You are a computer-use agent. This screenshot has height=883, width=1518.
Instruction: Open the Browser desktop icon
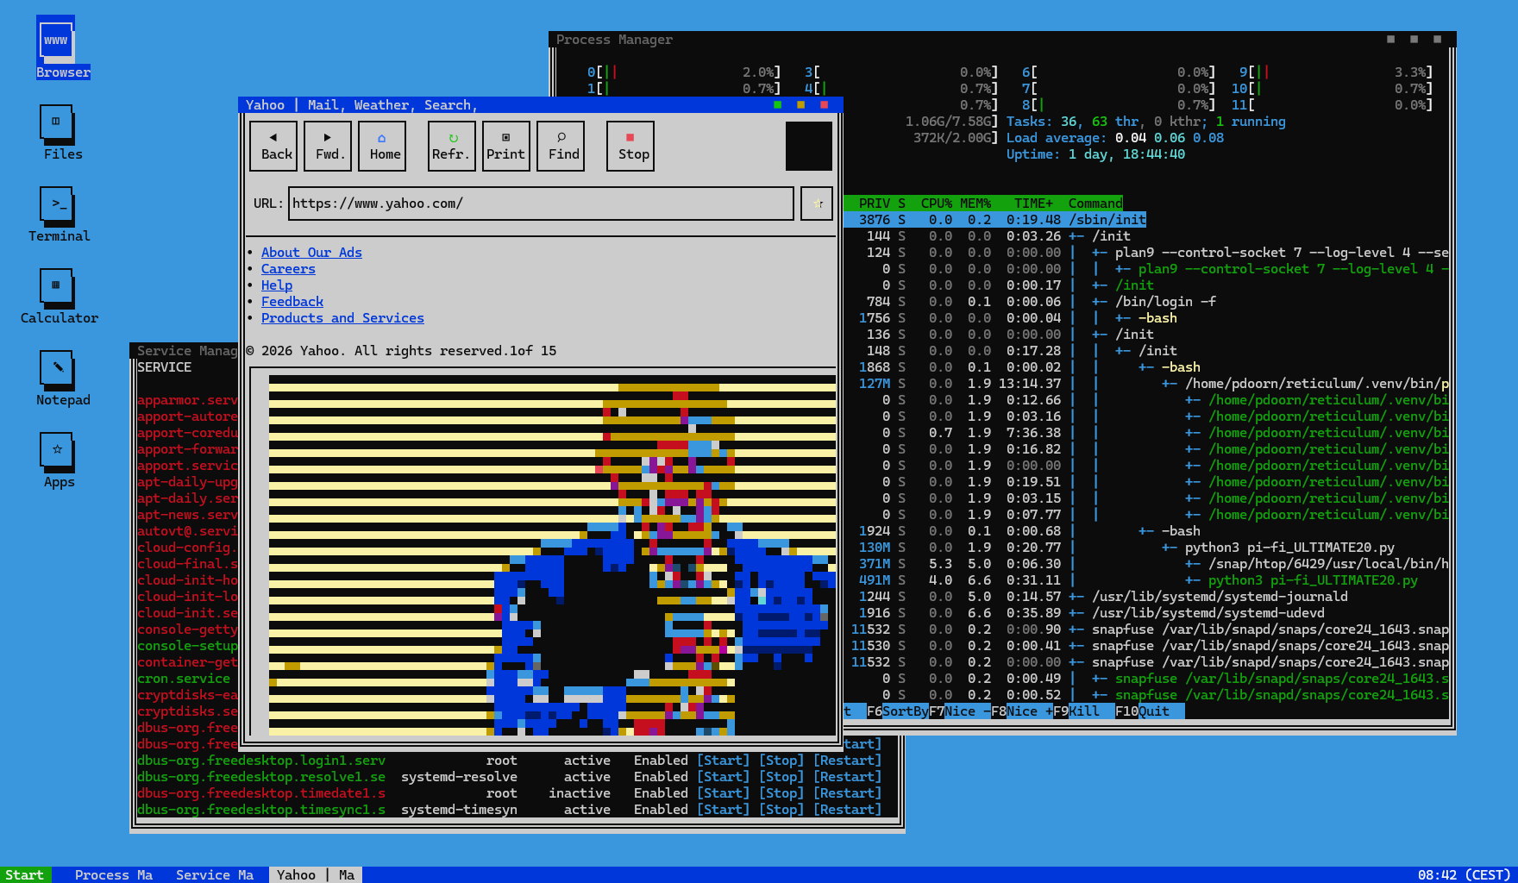coord(63,48)
